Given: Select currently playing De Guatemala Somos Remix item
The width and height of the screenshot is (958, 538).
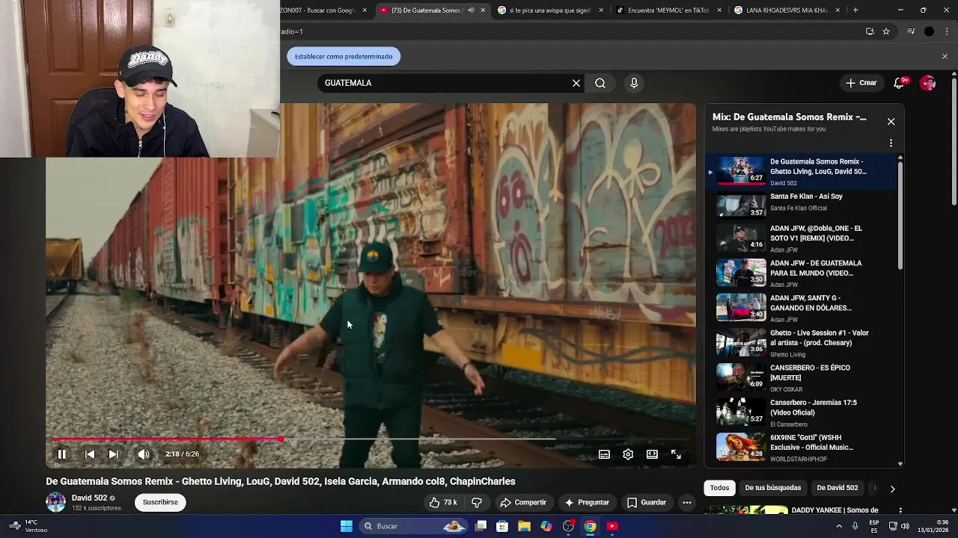Looking at the screenshot, I should 801,171.
